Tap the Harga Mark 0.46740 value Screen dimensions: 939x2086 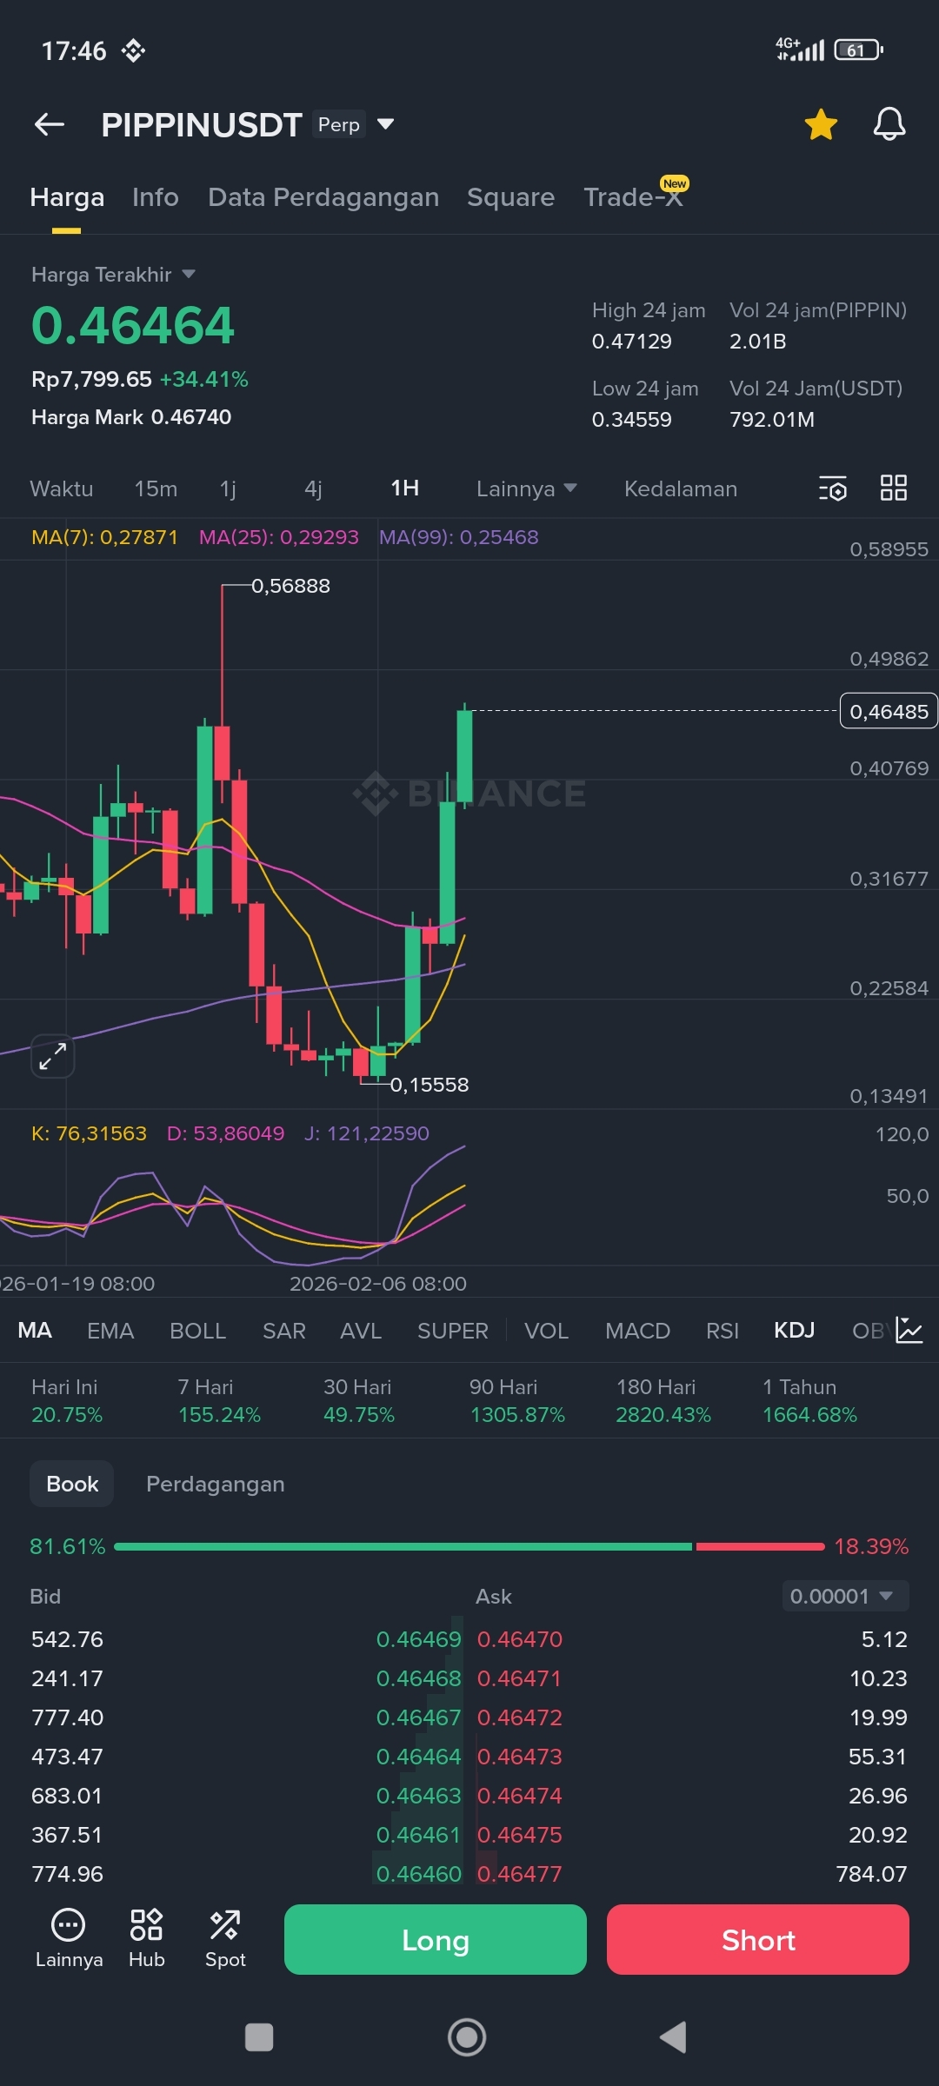point(131,417)
